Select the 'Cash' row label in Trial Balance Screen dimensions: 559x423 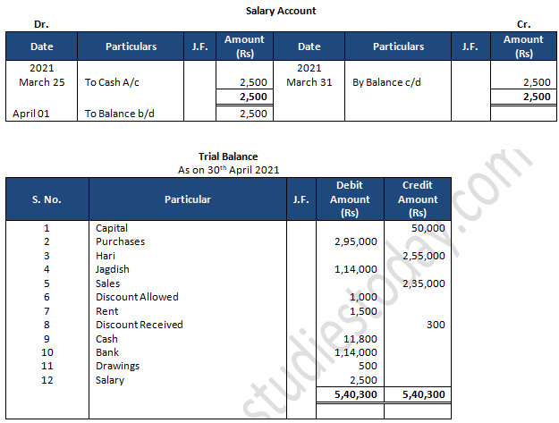pyautogui.click(x=106, y=339)
